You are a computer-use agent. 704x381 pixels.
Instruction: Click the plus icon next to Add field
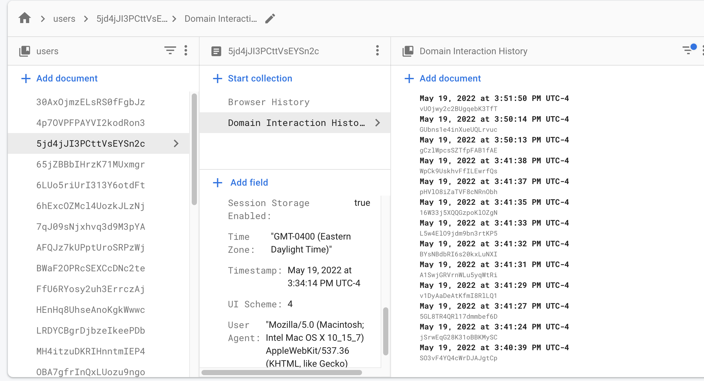click(x=217, y=183)
